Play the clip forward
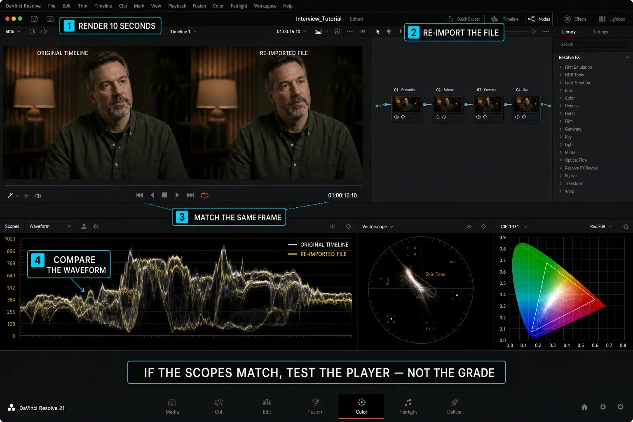The height and width of the screenshot is (422, 633). [x=177, y=195]
